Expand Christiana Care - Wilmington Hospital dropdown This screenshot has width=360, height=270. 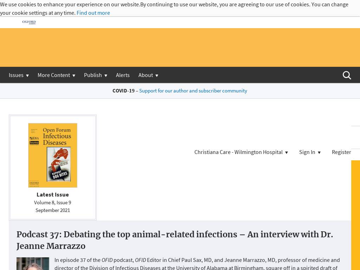[x=241, y=152]
